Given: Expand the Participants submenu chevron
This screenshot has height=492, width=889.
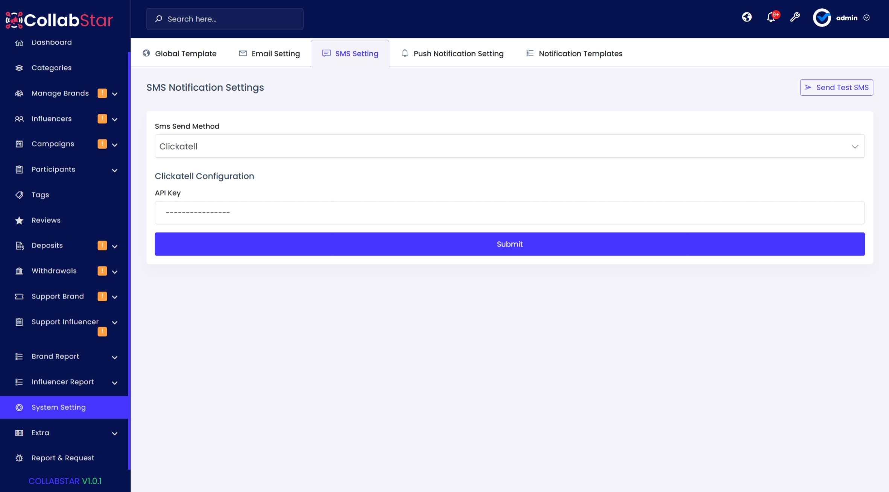Looking at the screenshot, I should click(115, 170).
